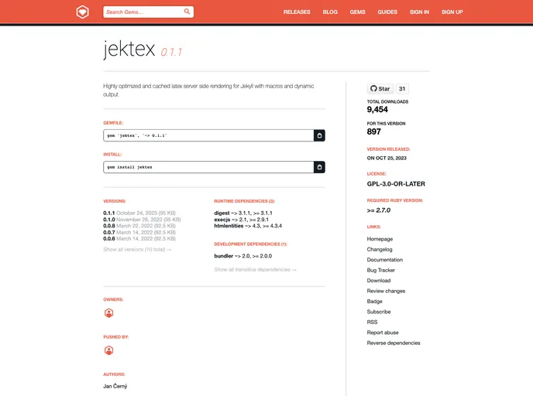
Task: Select the Gemfile code text box
Action: (x=208, y=135)
